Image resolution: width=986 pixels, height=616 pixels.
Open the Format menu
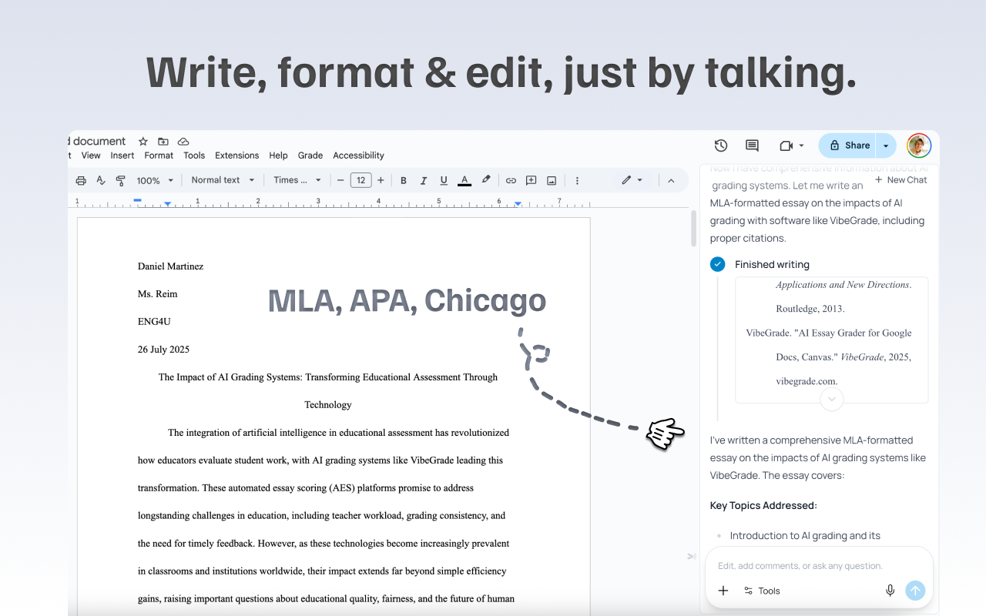click(159, 155)
